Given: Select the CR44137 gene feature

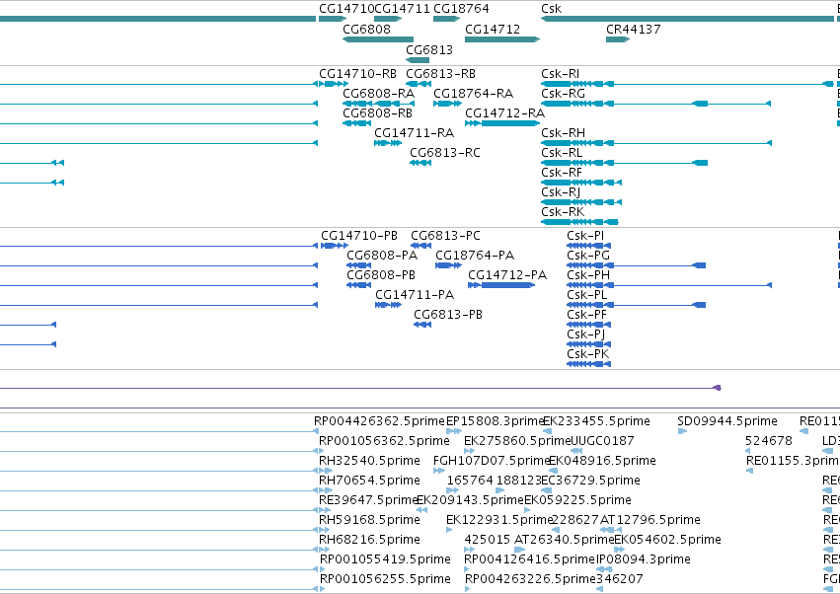Looking at the screenshot, I should 618,39.
